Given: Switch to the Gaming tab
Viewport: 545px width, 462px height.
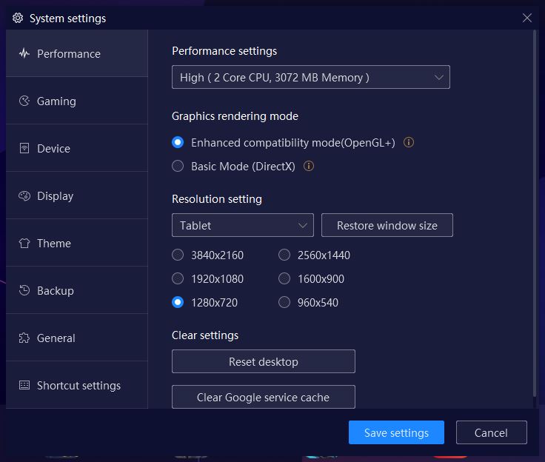Looking at the screenshot, I should [x=77, y=101].
